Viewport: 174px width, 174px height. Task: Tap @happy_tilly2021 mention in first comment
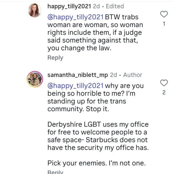coord(75,17)
